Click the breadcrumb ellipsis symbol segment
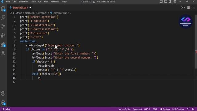 70,13
